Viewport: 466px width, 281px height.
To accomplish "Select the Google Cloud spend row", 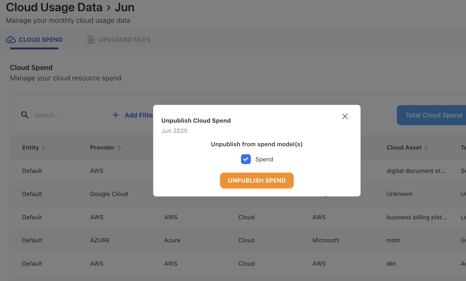I will (x=109, y=194).
